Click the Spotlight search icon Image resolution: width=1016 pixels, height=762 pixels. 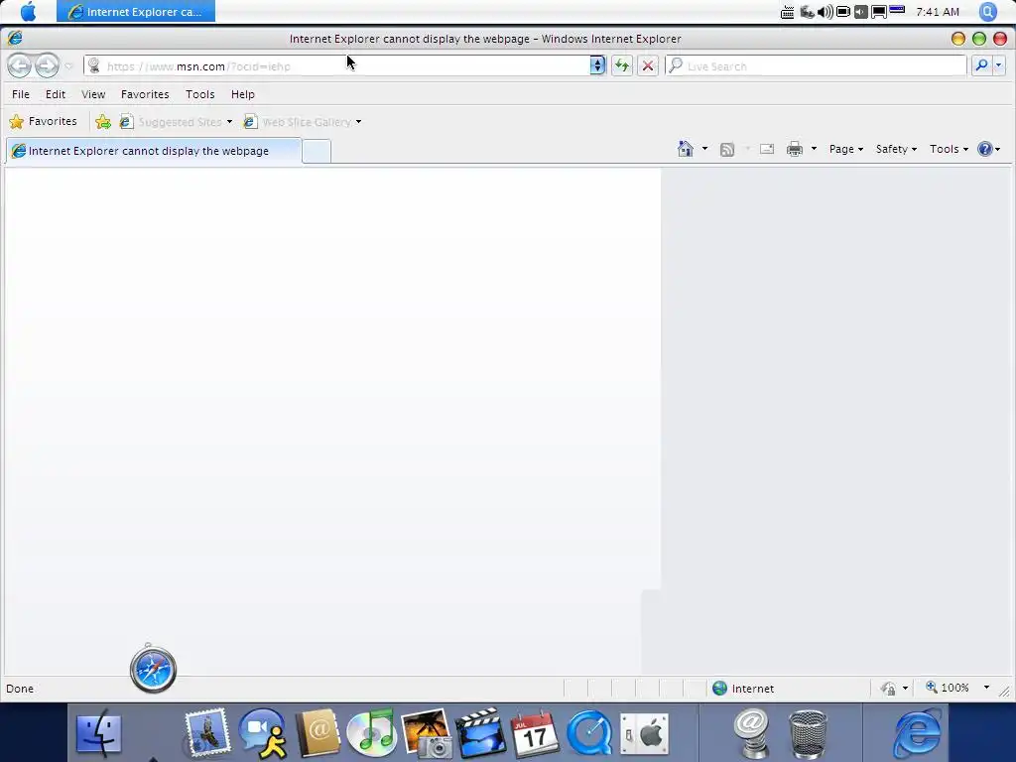click(987, 12)
